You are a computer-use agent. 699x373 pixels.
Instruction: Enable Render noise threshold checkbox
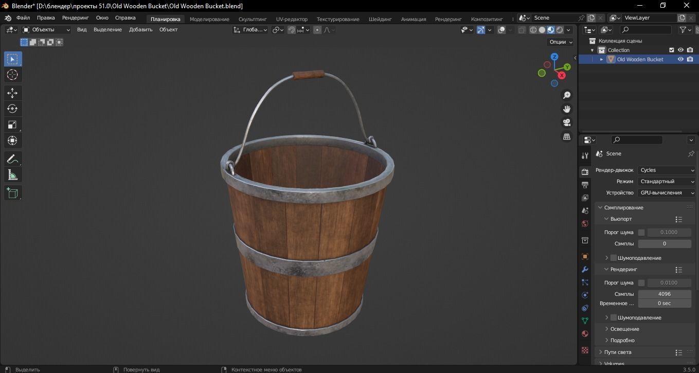[x=641, y=283]
